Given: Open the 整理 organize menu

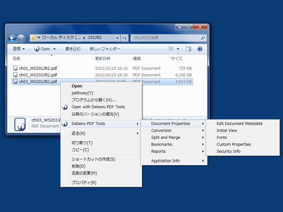Looking at the screenshot, I should pyautogui.click(x=19, y=49).
